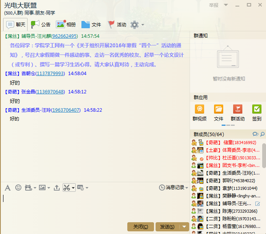266x234 pixels.
Task: Click the 发送(S) send button
Action: pyautogui.click(x=167, y=227)
